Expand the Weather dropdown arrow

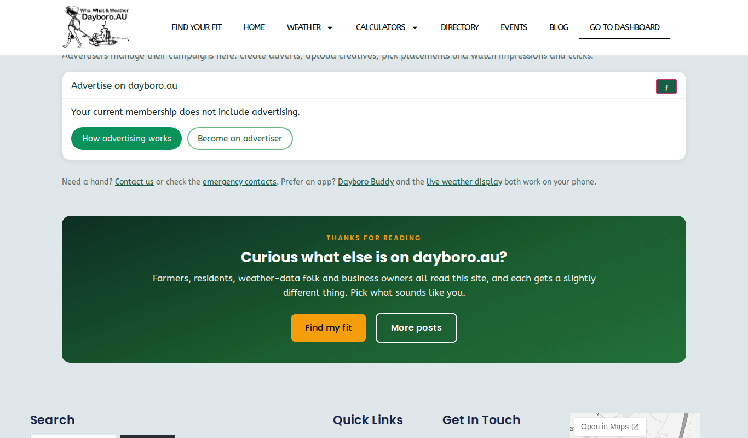(330, 27)
